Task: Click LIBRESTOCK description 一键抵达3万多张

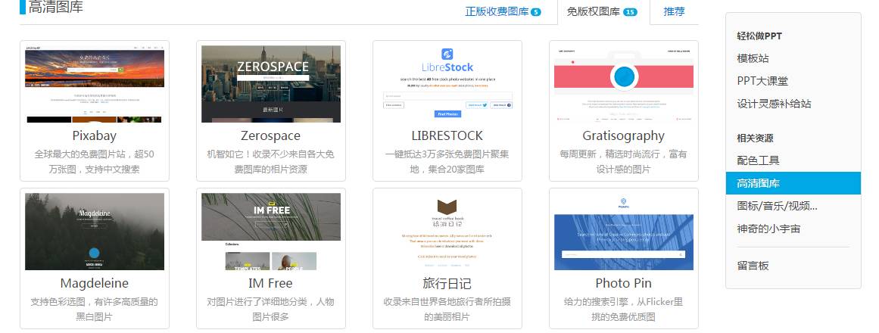Action: (447, 161)
